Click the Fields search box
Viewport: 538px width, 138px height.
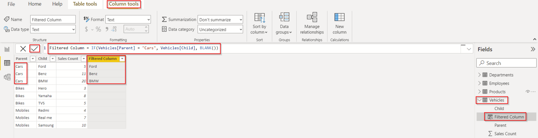506,63
